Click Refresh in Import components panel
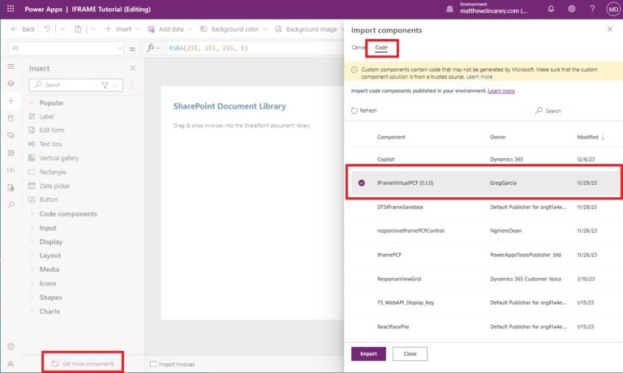 (x=364, y=110)
